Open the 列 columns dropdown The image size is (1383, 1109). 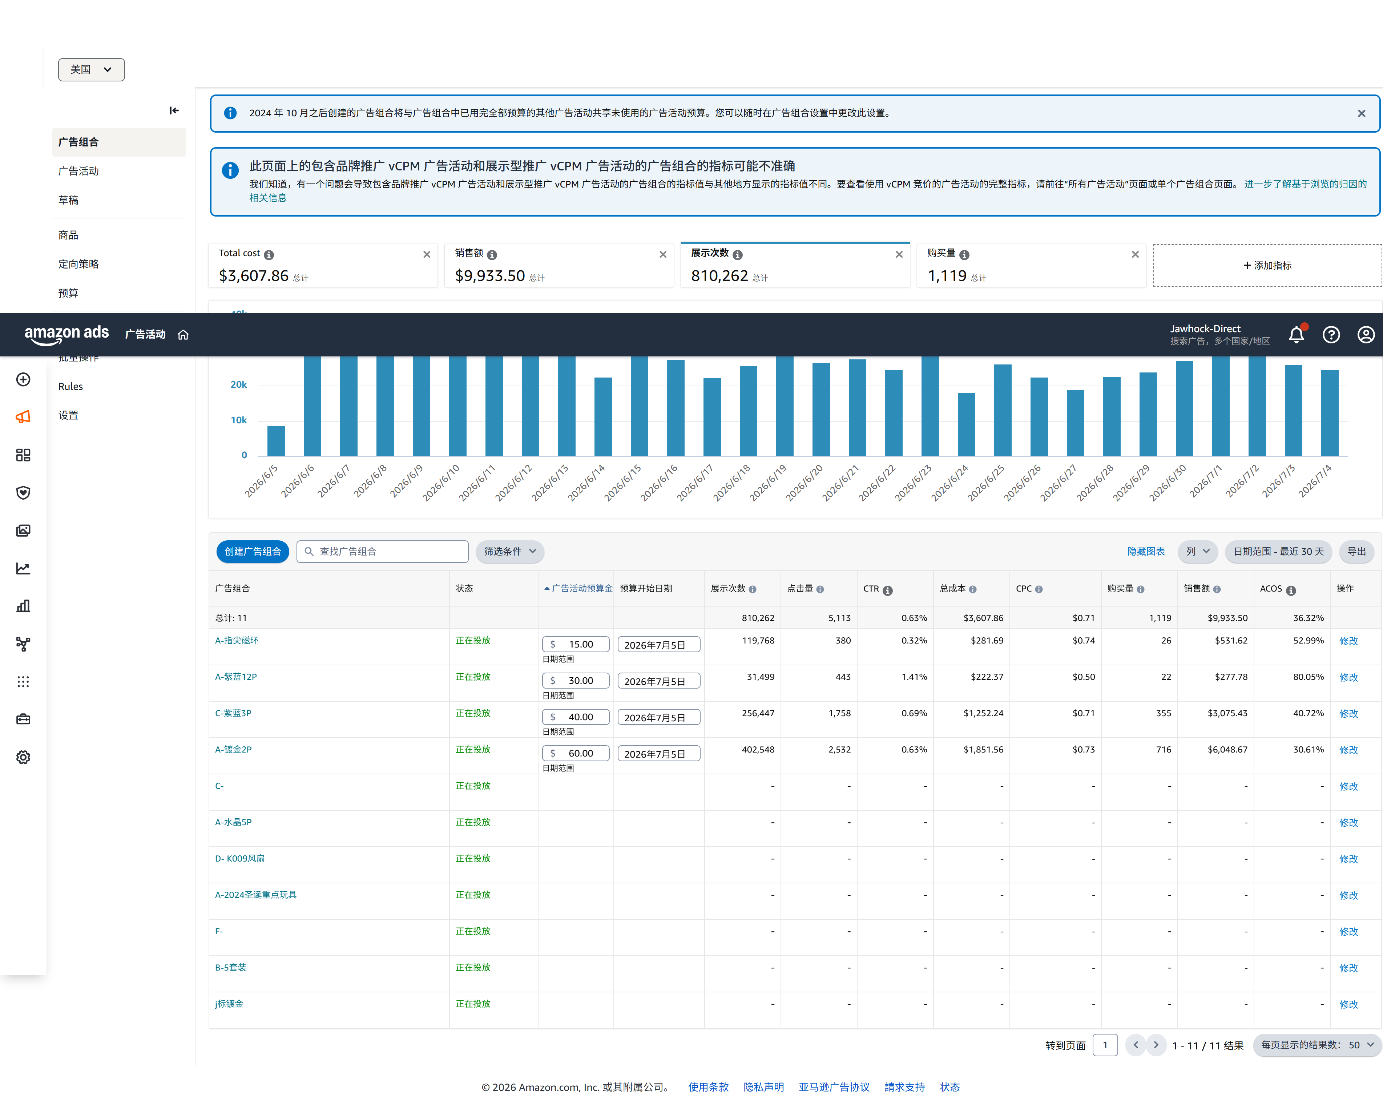[x=1197, y=551]
